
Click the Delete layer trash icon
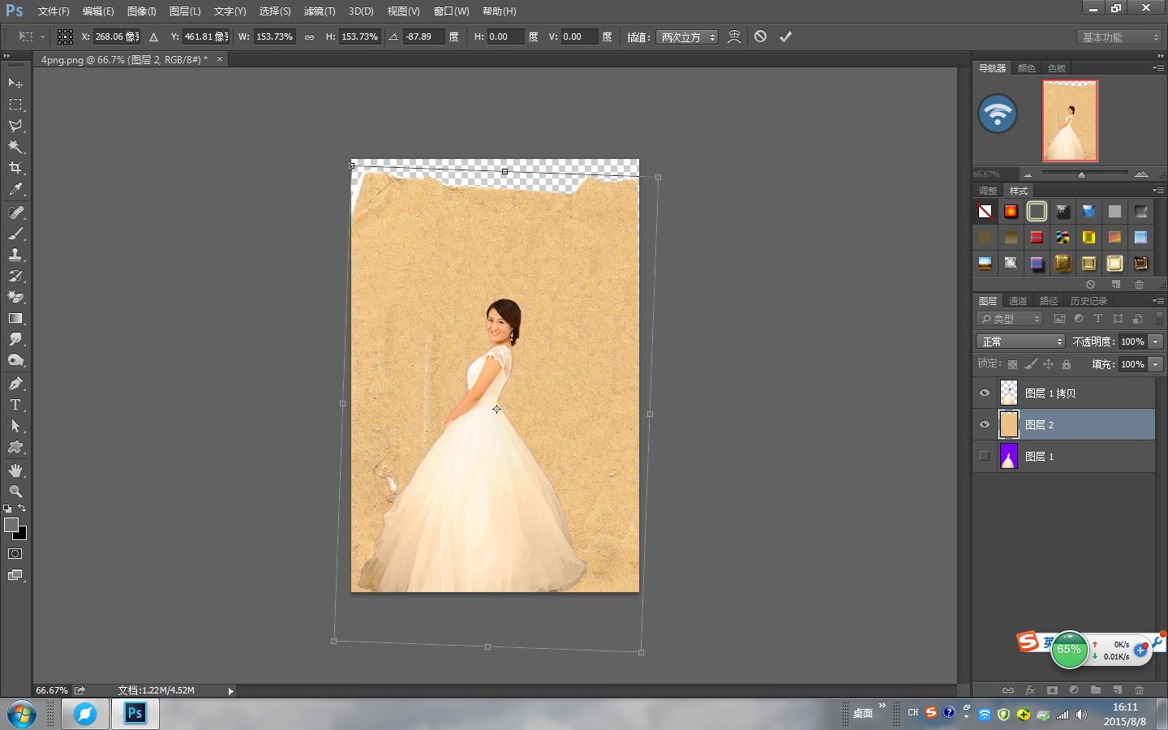click(1140, 690)
